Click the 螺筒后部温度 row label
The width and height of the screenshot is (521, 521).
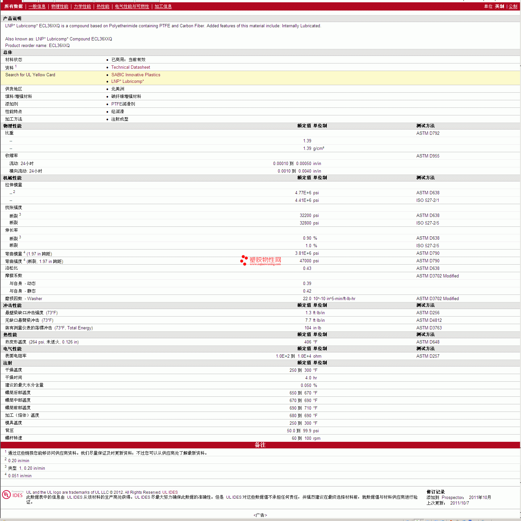pos(18,393)
